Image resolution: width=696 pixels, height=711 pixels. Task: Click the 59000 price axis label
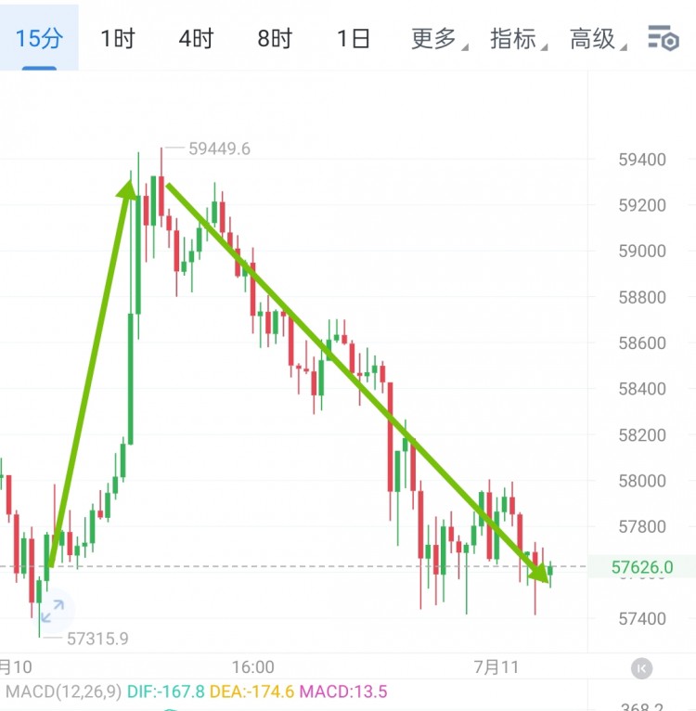point(642,251)
